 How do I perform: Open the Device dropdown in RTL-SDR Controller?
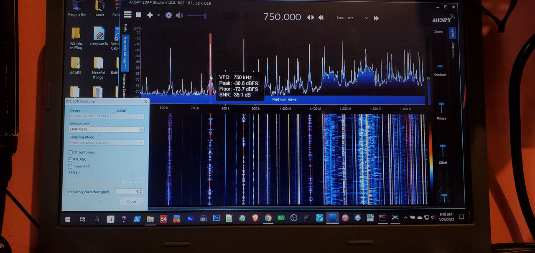107,116
